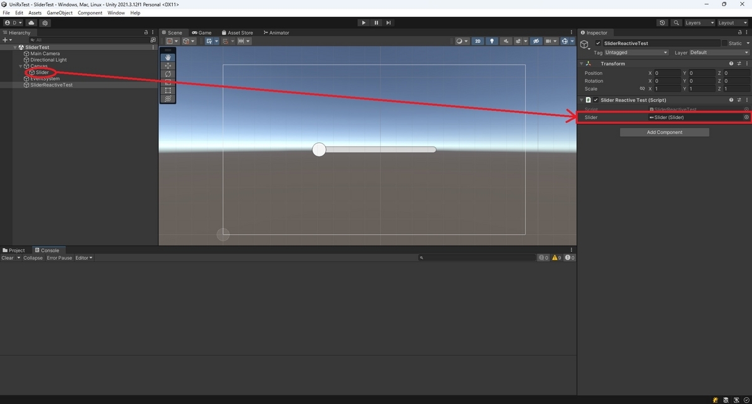Open the Assets menu
Viewport: 752px width, 404px height.
click(x=35, y=13)
